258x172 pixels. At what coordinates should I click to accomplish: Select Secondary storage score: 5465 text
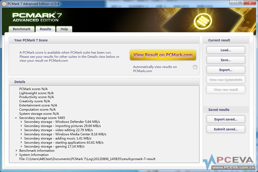(x=42, y=118)
